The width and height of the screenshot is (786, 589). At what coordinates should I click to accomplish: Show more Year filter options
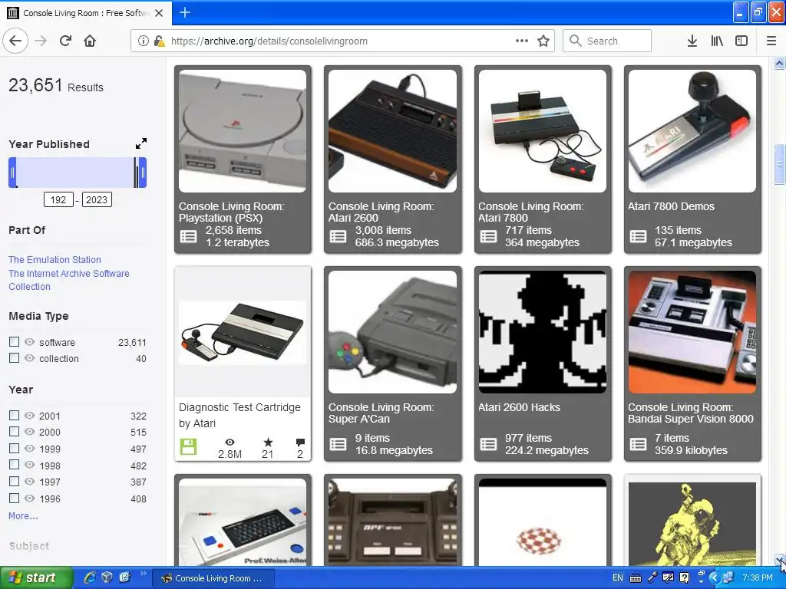(x=23, y=516)
